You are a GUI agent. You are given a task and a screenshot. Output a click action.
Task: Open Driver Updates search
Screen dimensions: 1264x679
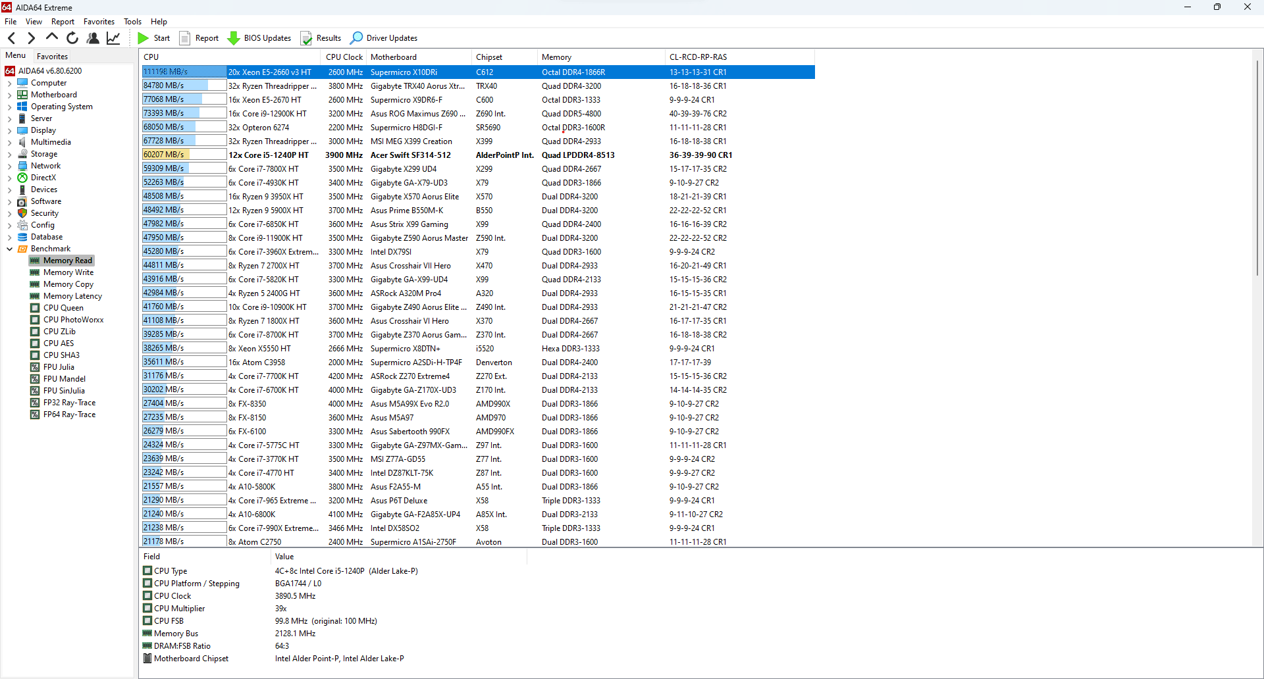click(384, 38)
